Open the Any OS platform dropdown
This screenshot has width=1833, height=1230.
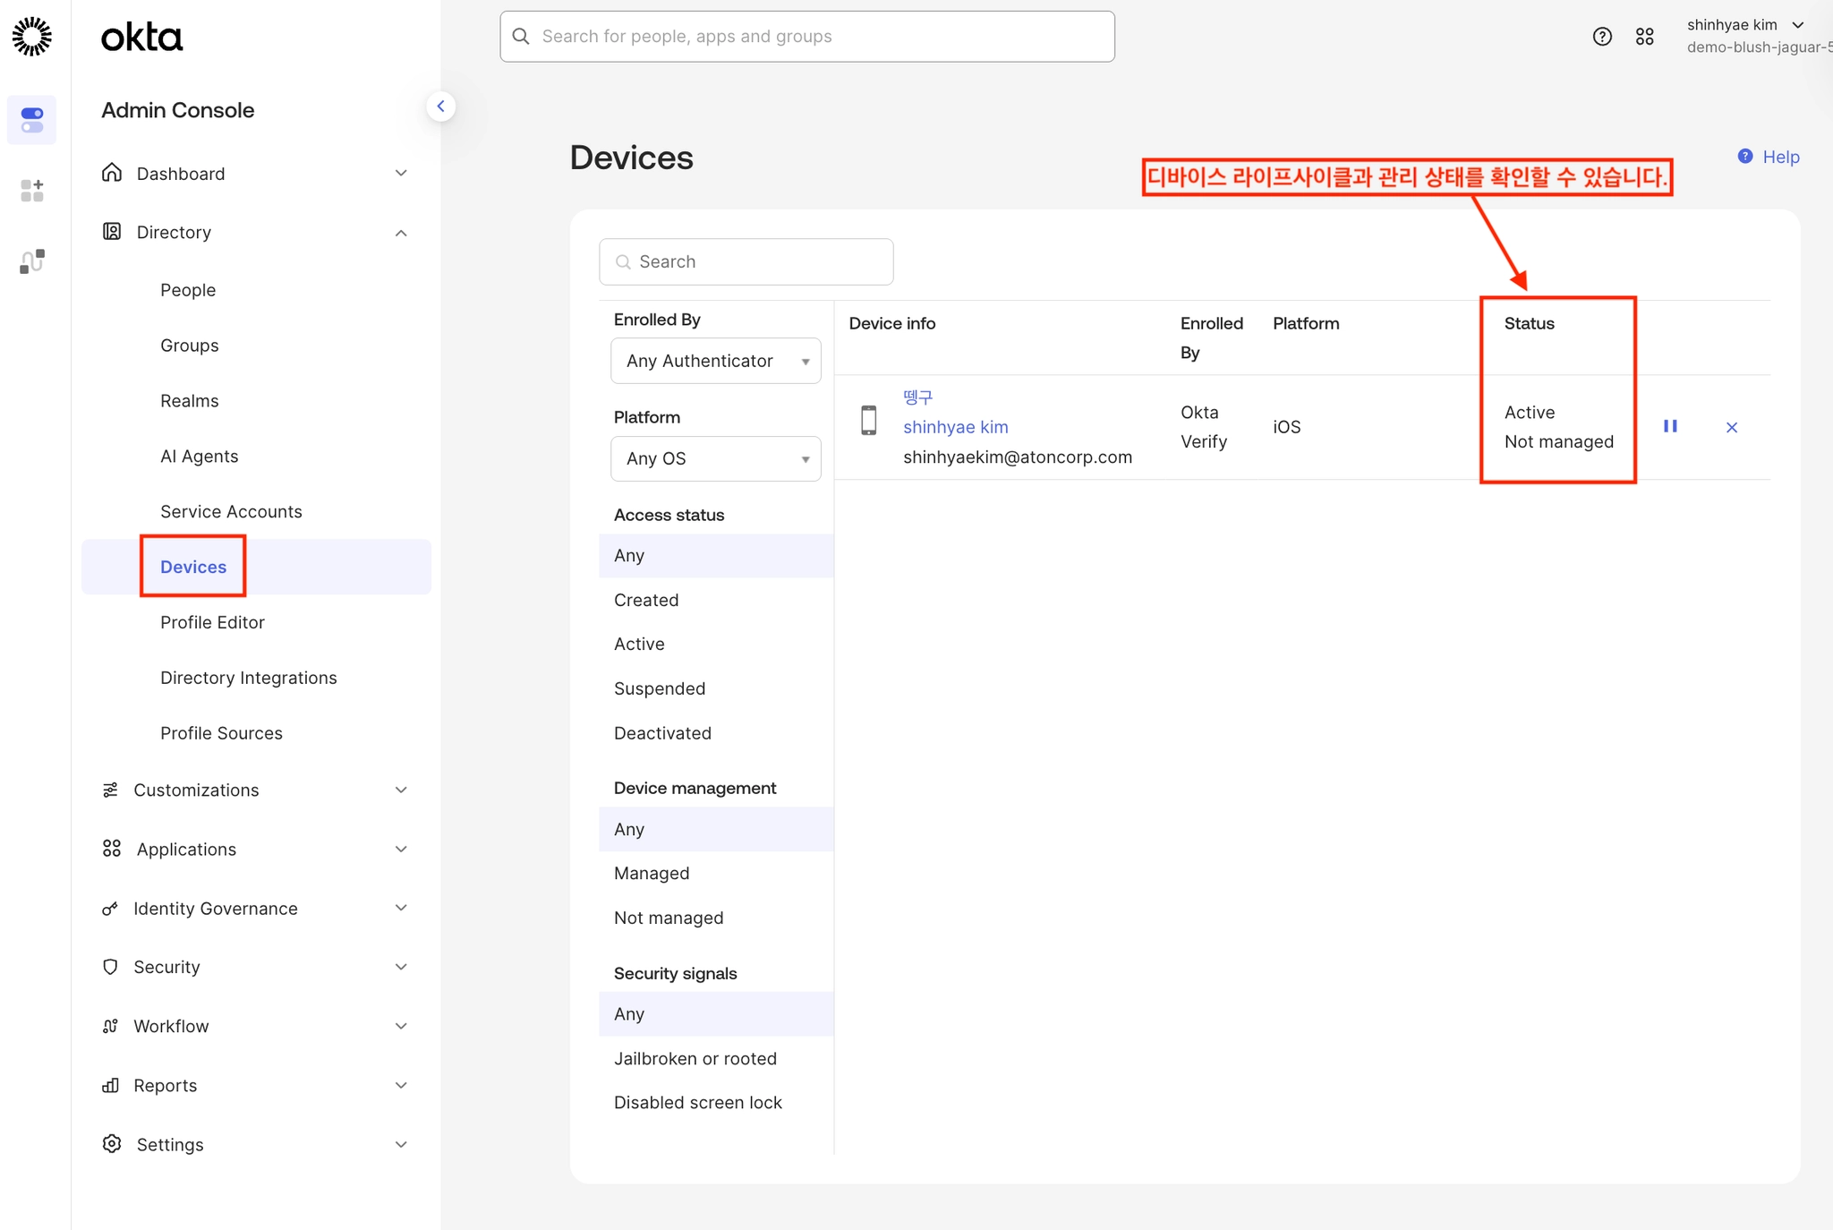[715, 458]
